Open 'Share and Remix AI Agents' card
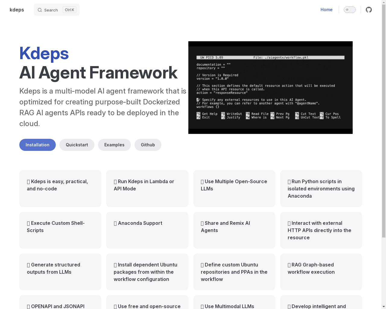This screenshot has width=386, height=309. coord(234,230)
